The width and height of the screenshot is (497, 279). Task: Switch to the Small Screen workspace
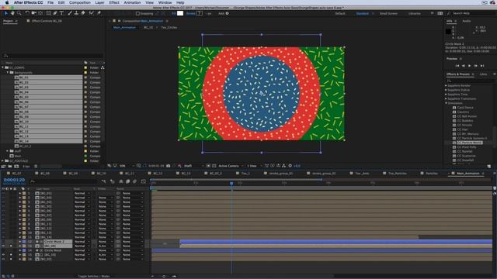(x=388, y=14)
